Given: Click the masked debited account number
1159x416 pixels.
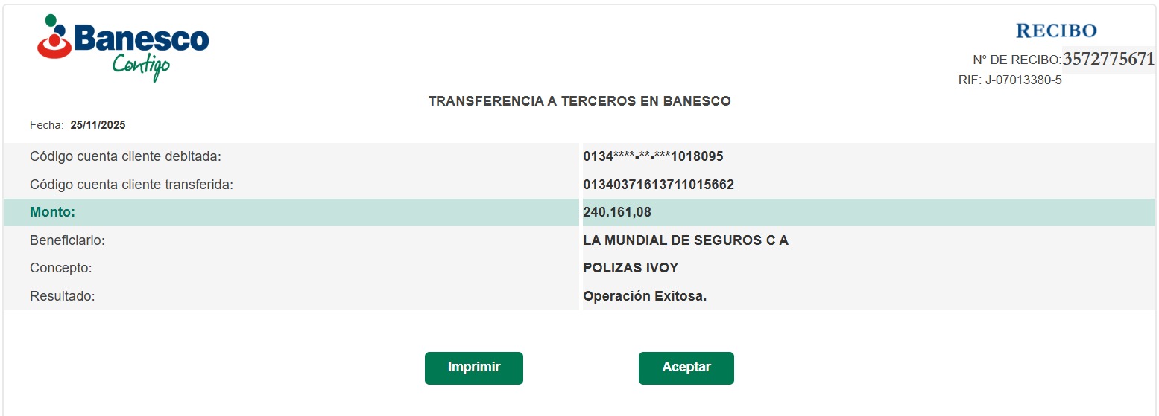Looking at the screenshot, I should pos(653,156).
